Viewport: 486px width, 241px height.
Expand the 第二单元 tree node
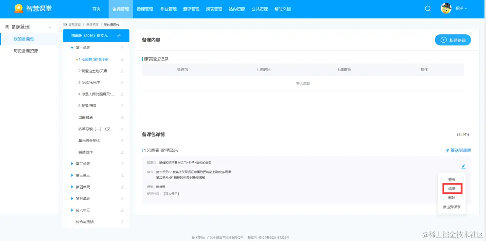(72, 163)
